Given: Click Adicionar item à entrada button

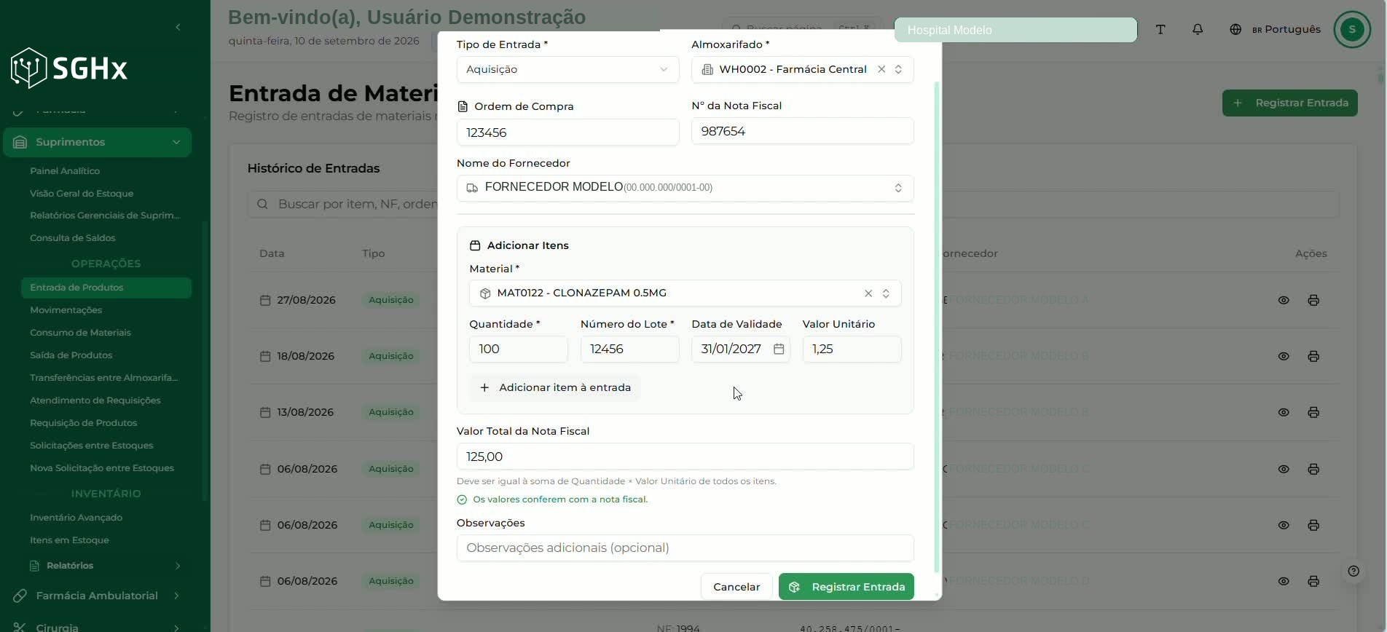Looking at the screenshot, I should tap(555, 388).
